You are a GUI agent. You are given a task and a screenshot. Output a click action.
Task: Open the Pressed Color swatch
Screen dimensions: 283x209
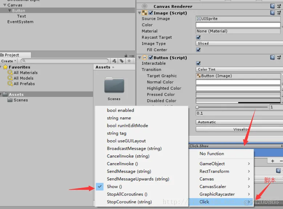[x=238, y=94]
